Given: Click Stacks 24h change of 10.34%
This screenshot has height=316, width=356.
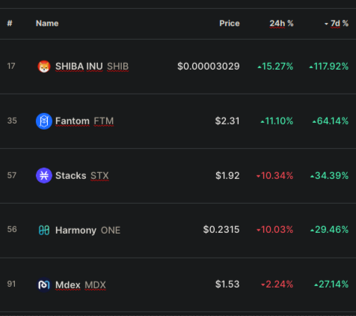Looking at the screenshot, I should pos(274,176).
